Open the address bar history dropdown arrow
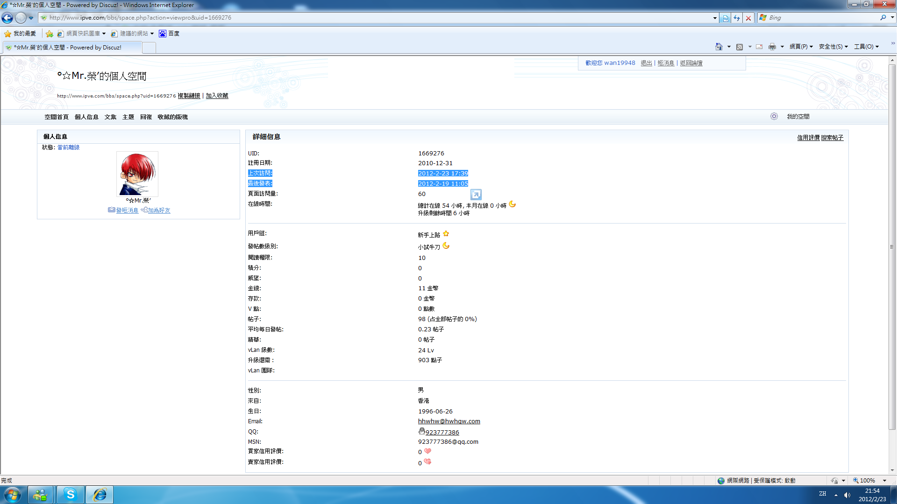This screenshot has width=897, height=504. pyautogui.click(x=715, y=18)
